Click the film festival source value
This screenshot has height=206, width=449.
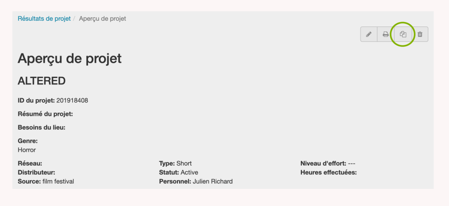click(58, 181)
